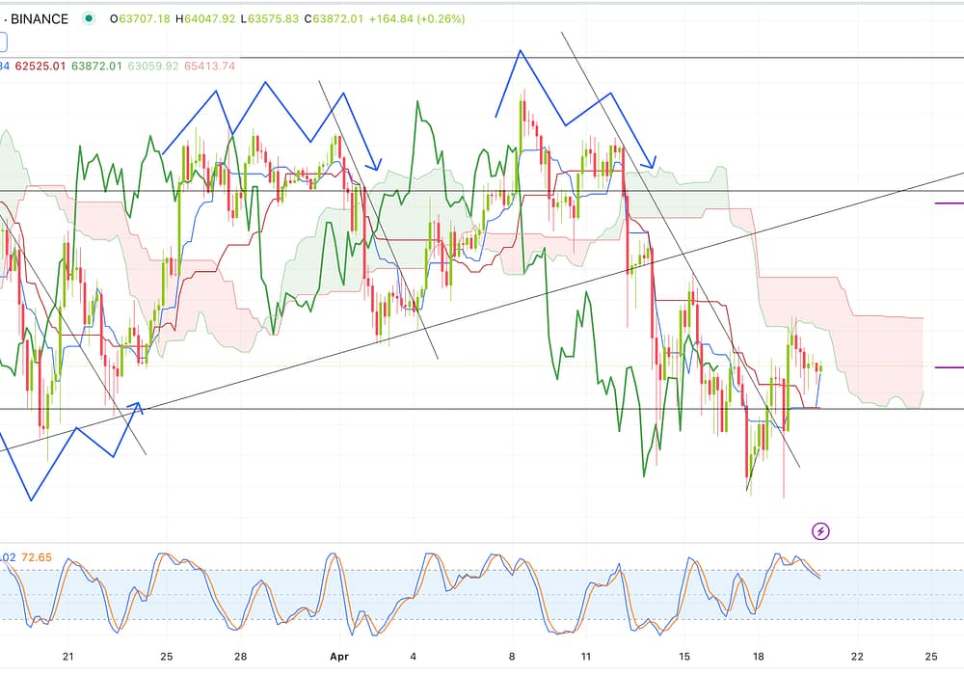Screen dimensions: 964x675
Task: Click the blue arrowhead near April 2
Action: tap(379, 163)
